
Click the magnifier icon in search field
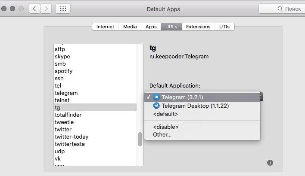coord(280,9)
